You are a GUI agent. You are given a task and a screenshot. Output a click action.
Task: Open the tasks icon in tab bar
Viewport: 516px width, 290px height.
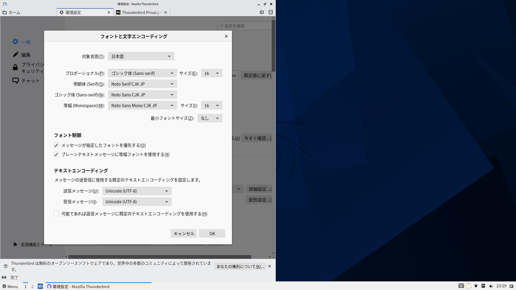tap(271, 12)
